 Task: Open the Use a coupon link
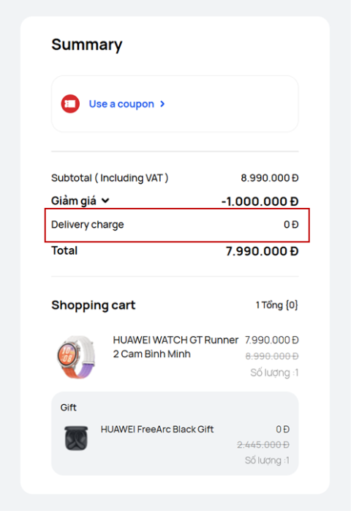point(121,104)
